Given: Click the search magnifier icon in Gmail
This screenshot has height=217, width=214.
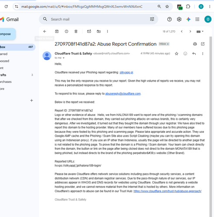Looking at the screenshot, I should point(45,19).
